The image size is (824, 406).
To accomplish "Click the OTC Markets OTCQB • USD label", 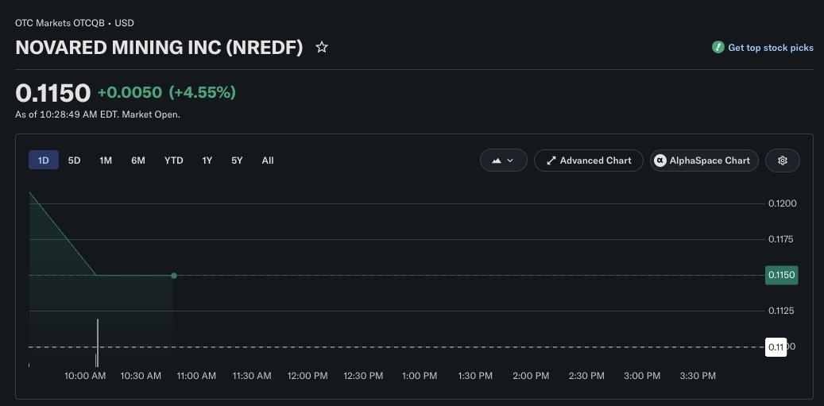I will click(75, 23).
